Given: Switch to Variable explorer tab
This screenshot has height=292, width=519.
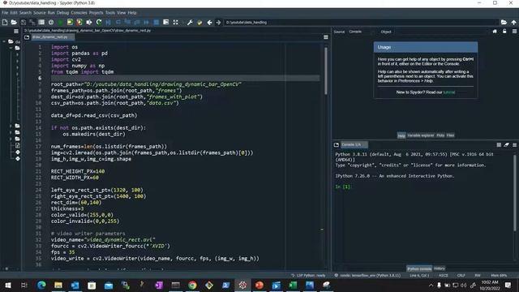Looking at the screenshot, I should point(420,135).
